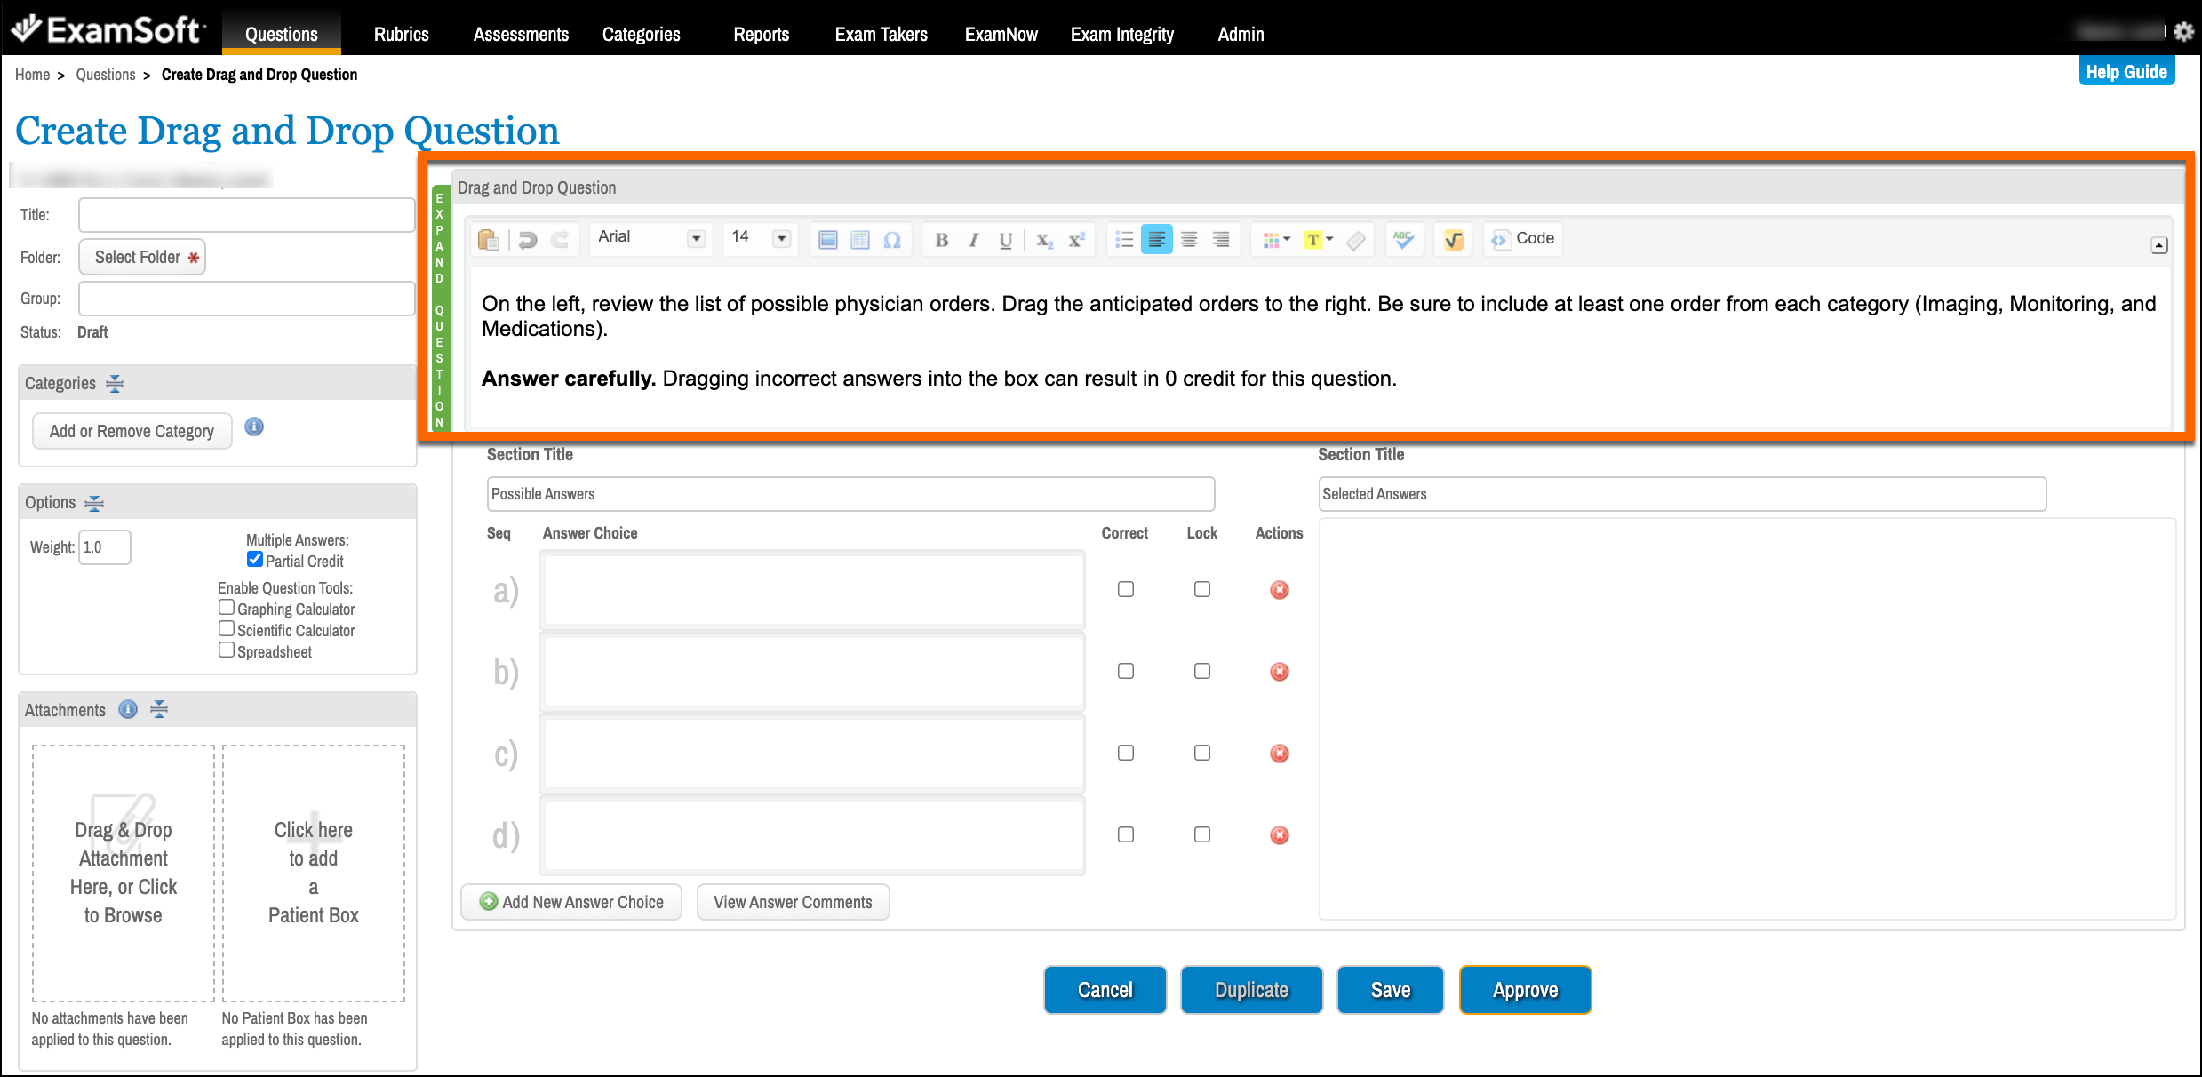Viewport: 2202px width, 1077px height.
Task: Click Add New Answer Choice
Action: pos(571,902)
